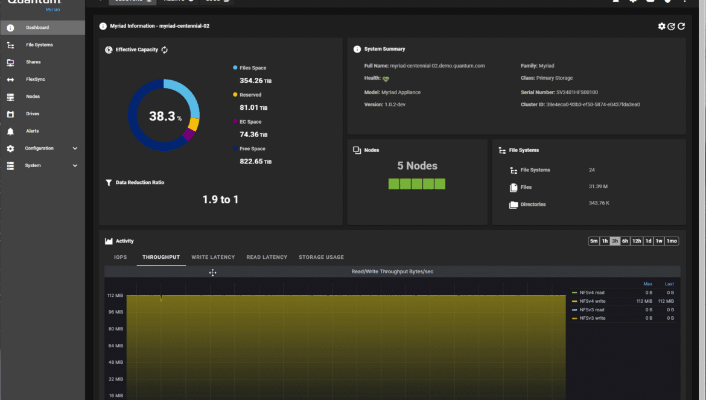Click the Activity chart icon

click(x=109, y=241)
